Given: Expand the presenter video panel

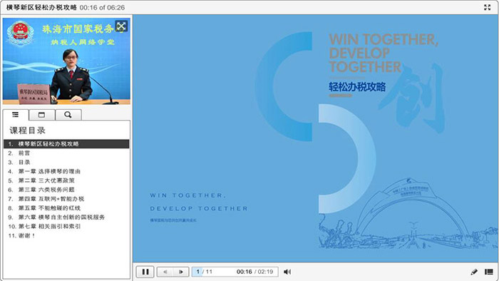Looking at the screenshot, I should click(x=121, y=26).
